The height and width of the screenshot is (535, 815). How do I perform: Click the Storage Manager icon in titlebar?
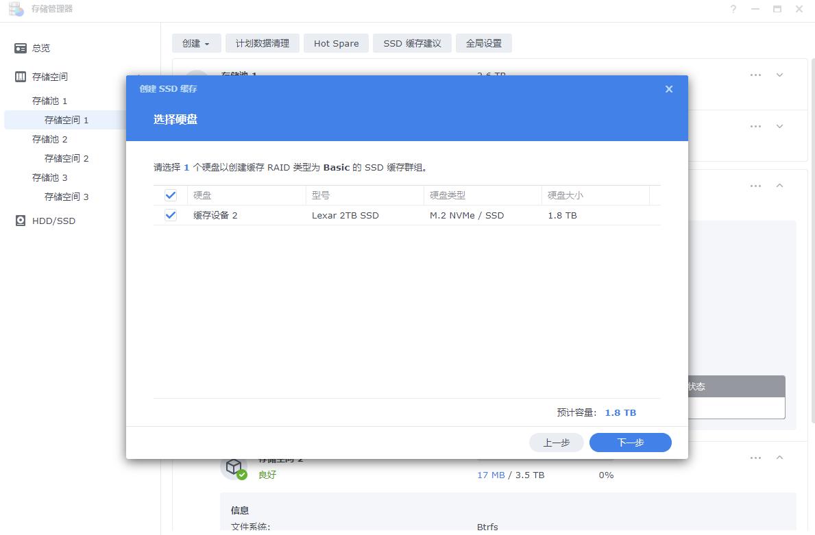pyautogui.click(x=15, y=9)
